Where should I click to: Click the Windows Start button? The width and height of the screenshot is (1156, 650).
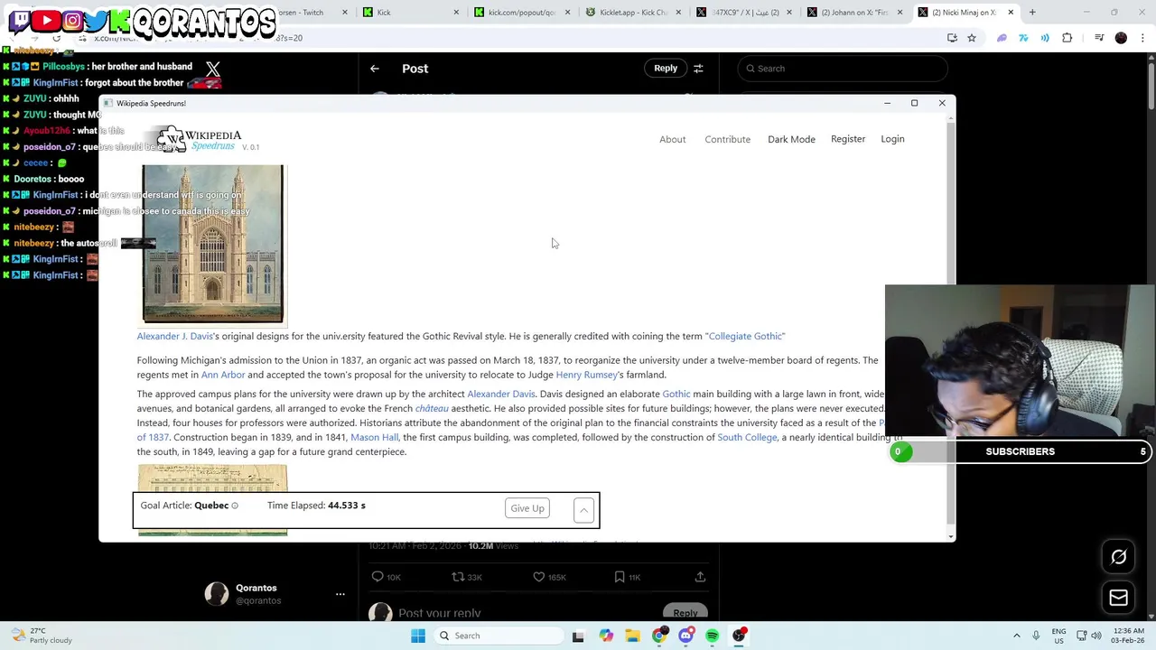click(x=418, y=636)
